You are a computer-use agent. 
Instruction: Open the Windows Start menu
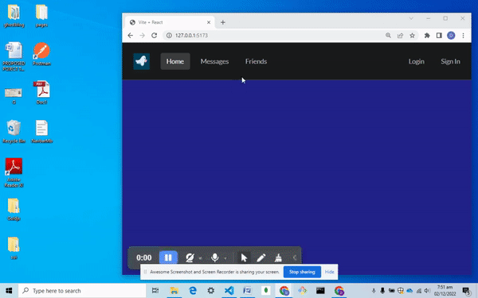(9, 291)
